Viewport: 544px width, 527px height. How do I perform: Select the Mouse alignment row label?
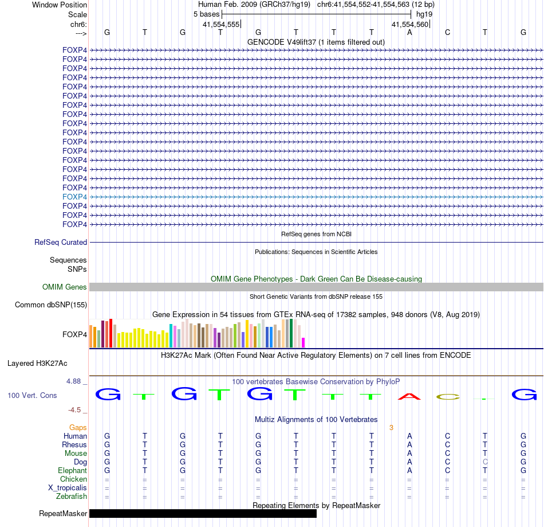tap(76, 454)
